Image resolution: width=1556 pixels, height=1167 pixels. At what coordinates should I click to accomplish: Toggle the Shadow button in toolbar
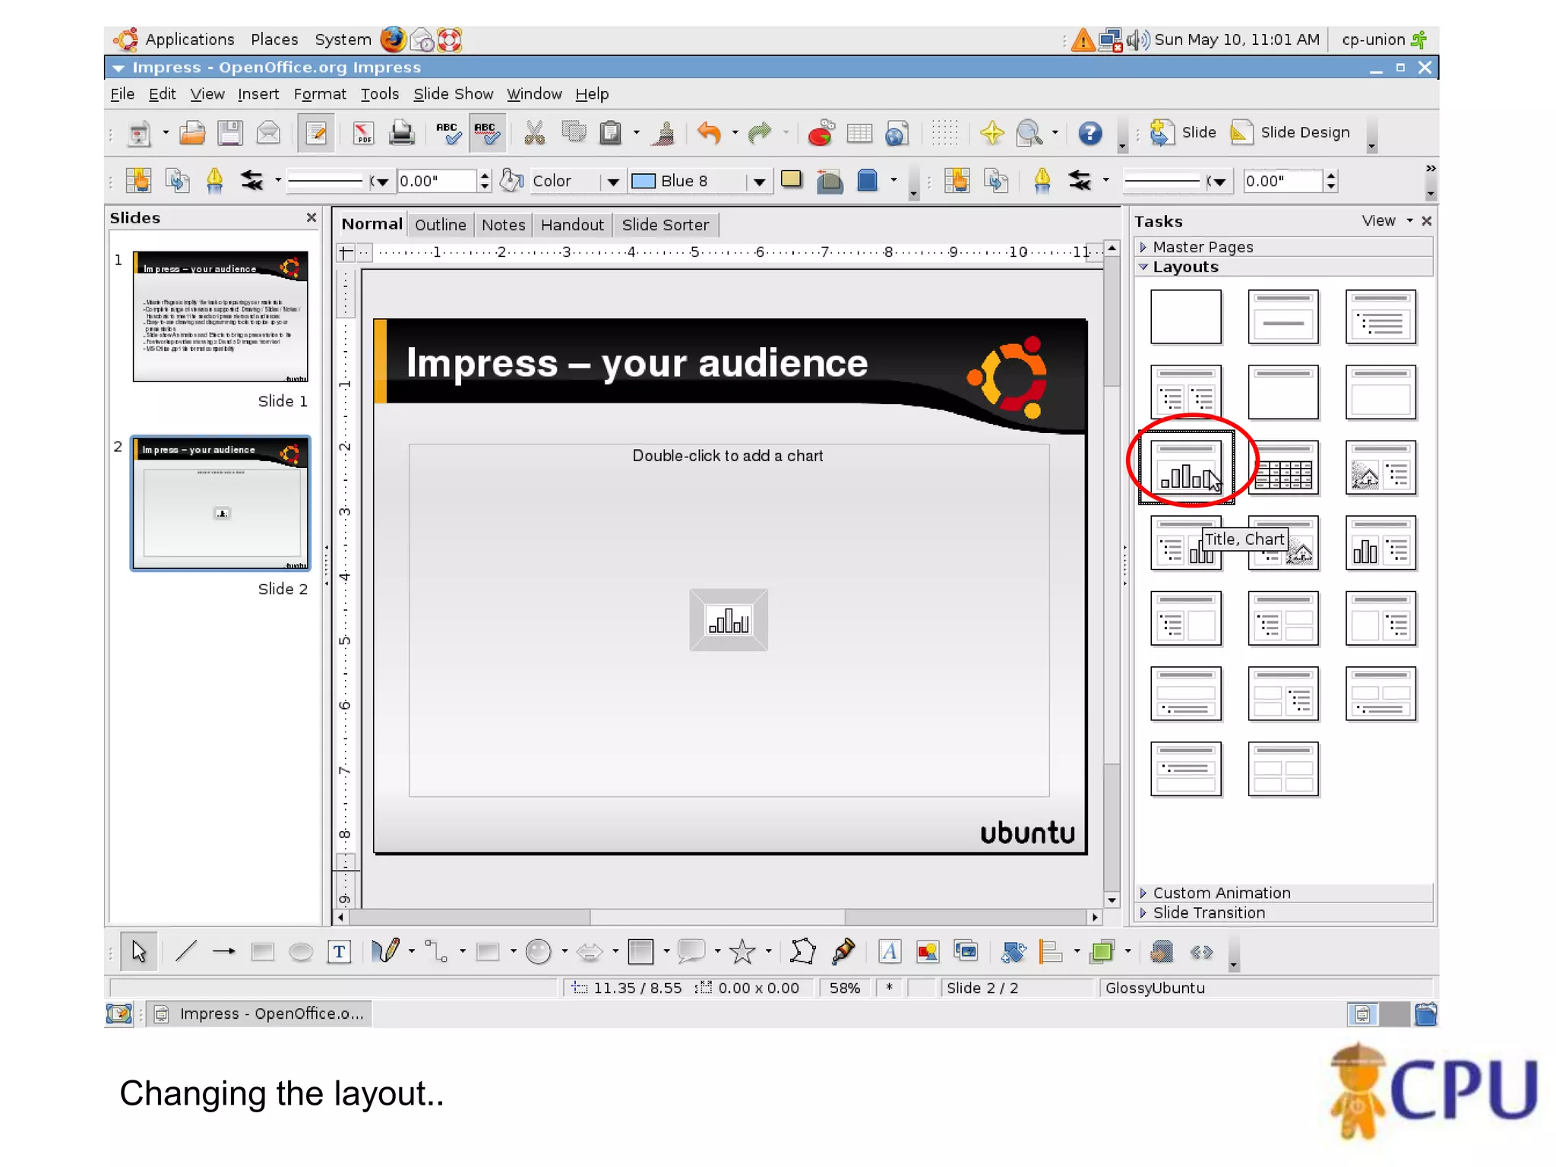[x=792, y=180]
